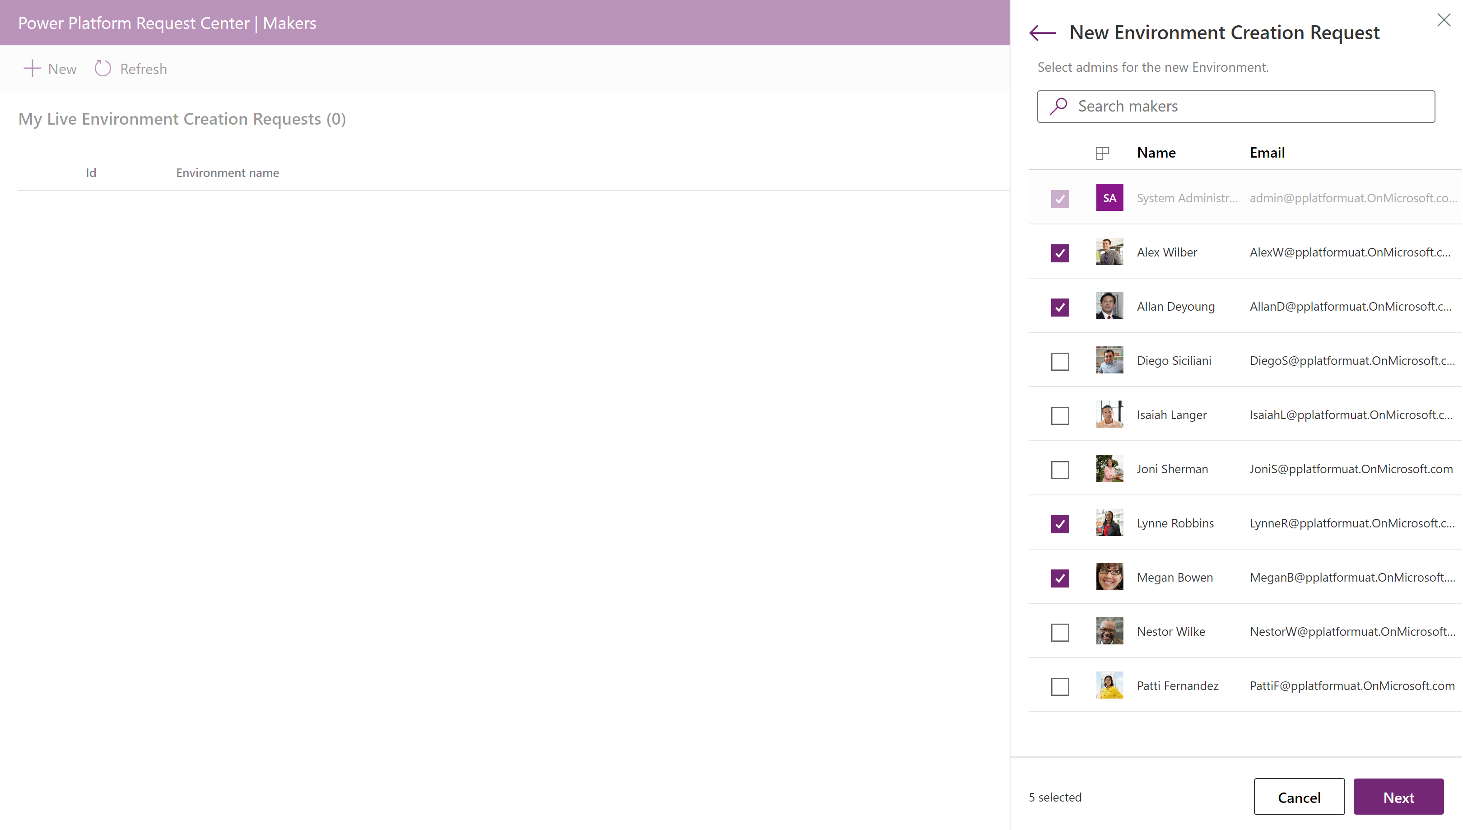Screen dimensions: 1463x830
Task: Click the New item plus icon
Action: coord(30,67)
